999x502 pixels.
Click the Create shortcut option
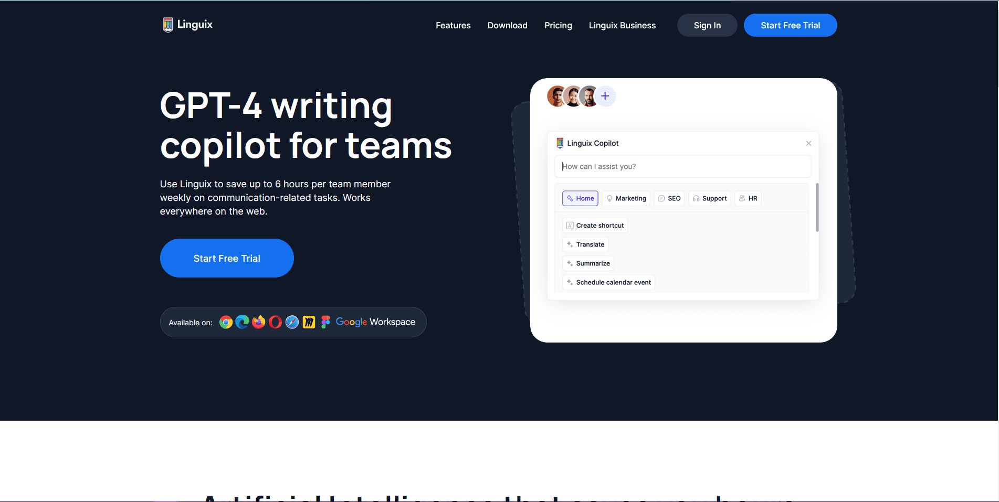point(595,226)
